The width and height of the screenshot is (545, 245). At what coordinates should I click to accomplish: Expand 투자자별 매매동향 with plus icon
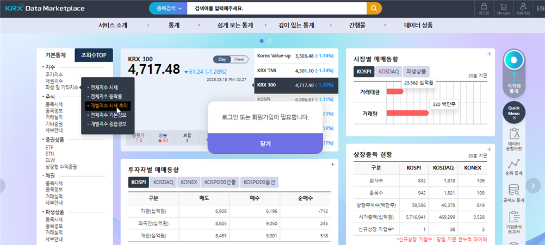pyautogui.click(x=332, y=165)
